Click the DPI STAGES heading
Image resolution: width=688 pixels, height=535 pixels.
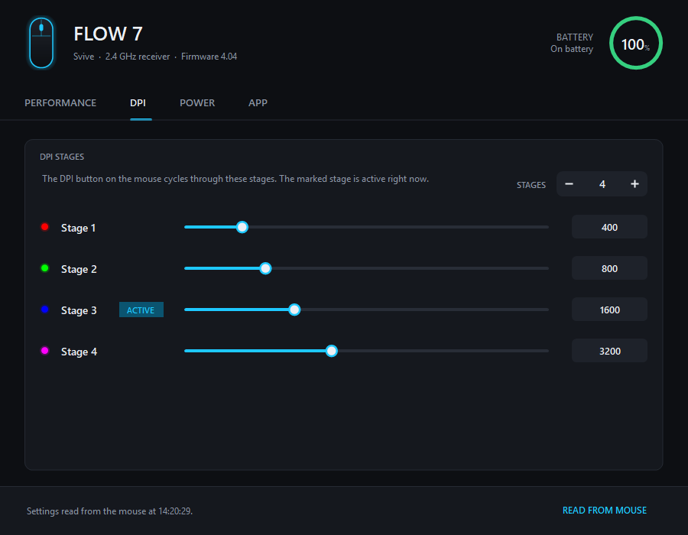coord(62,157)
